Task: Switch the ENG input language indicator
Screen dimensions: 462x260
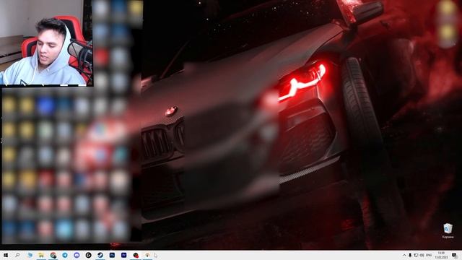Action: [429, 255]
